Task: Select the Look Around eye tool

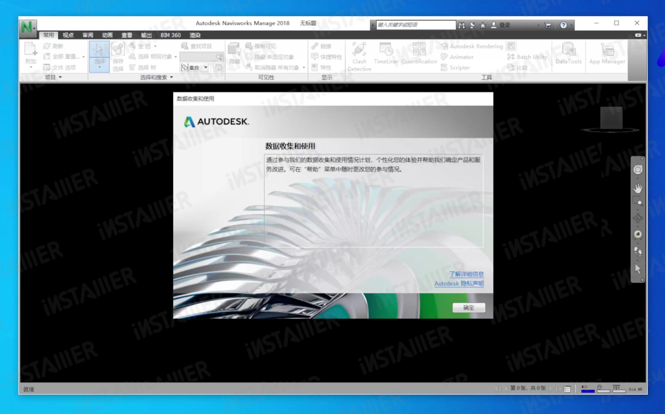Action: coord(637,234)
